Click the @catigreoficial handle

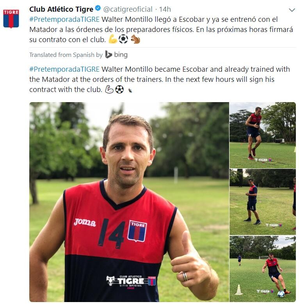[x=128, y=9]
